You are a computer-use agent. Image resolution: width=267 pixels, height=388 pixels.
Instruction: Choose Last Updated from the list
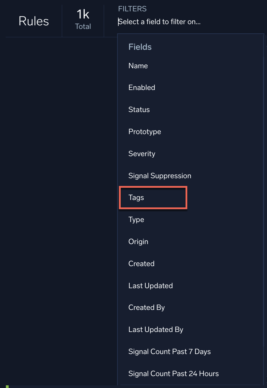point(150,285)
